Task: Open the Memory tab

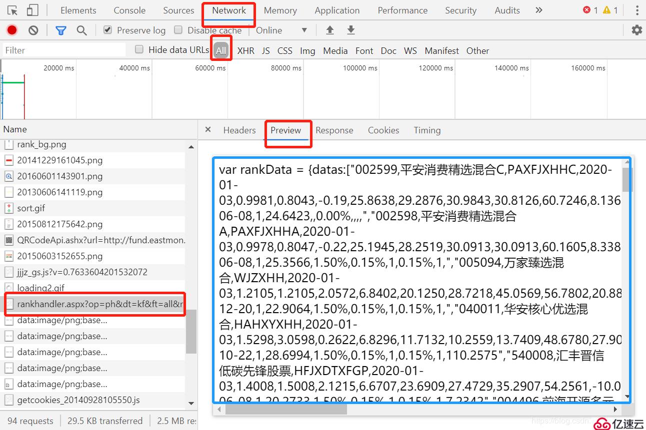Action: coord(280,10)
